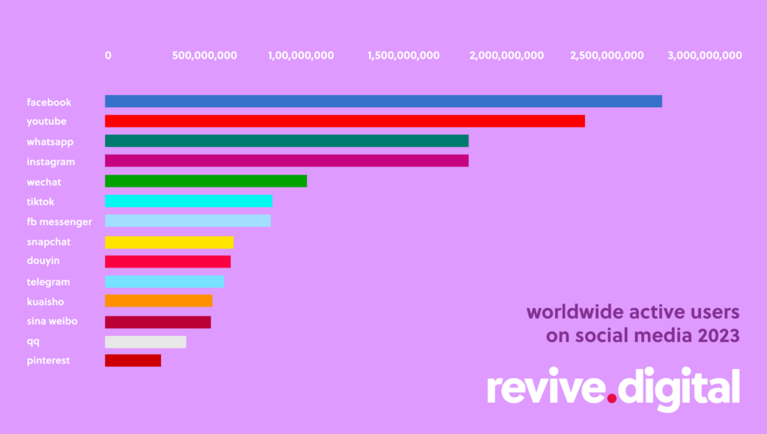The height and width of the screenshot is (434, 767).
Task: Click the "2,000,000,000" axis label
Action: tap(506, 55)
